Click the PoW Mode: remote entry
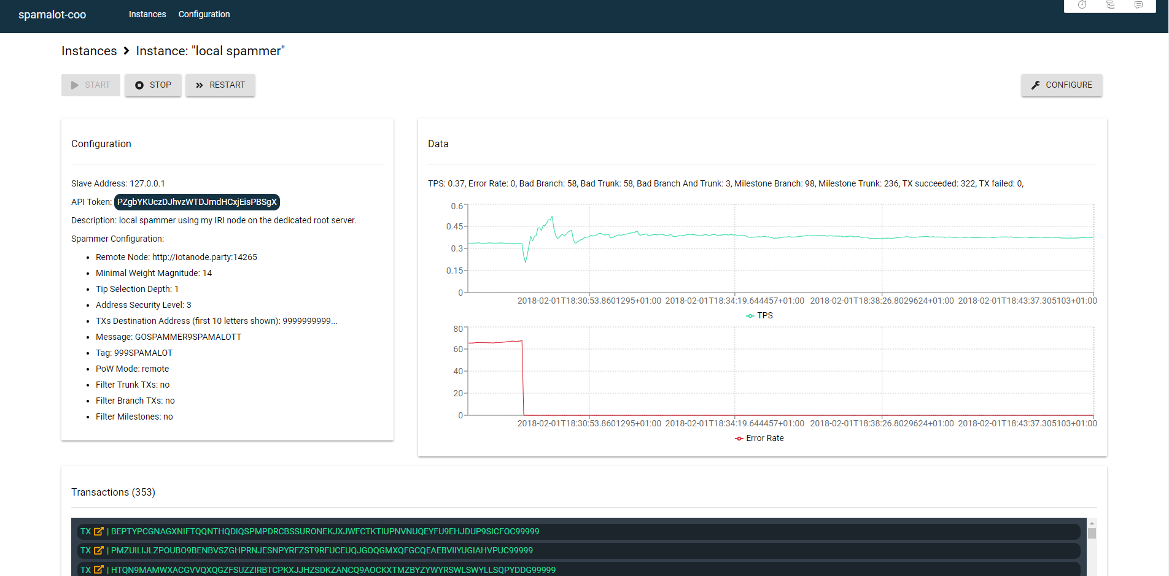 132,369
